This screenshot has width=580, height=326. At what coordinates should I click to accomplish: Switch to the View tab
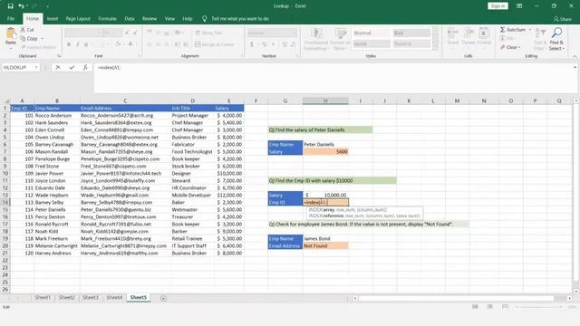click(x=169, y=18)
